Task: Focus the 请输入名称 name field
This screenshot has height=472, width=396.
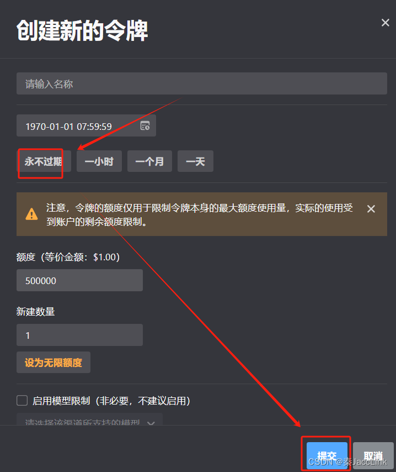Action: click(x=202, y=83)
